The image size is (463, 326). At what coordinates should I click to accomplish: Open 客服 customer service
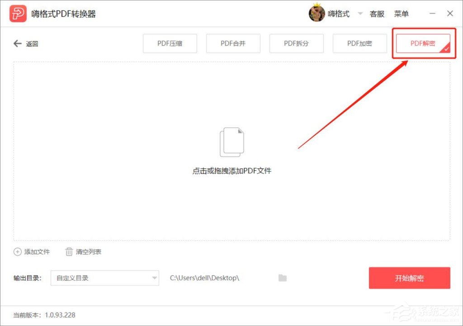377,14
